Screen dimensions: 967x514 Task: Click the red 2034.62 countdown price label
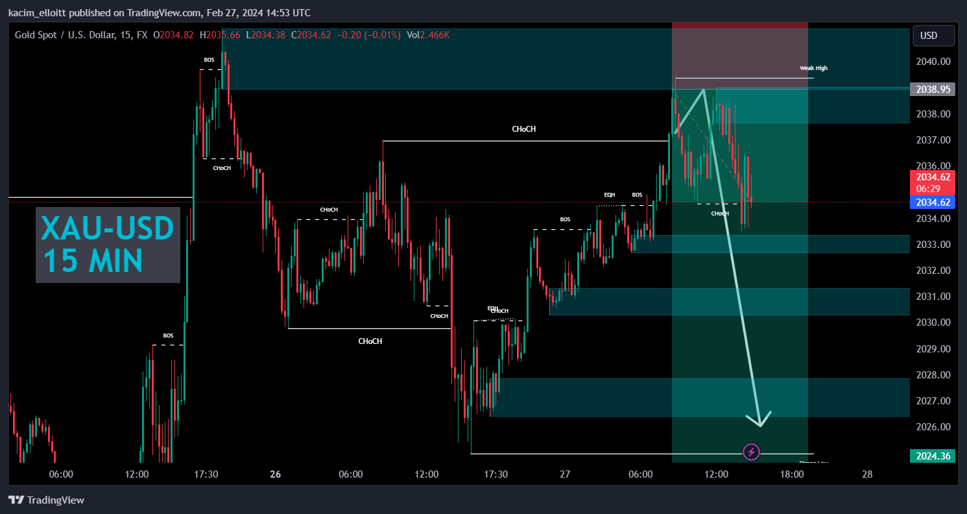tap(933, 182)
